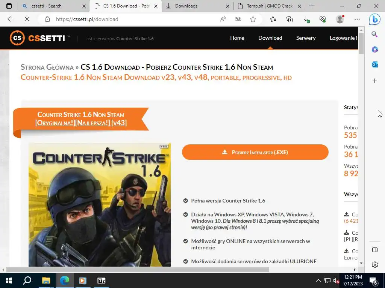Open Outlook sidebar icon

(374, 64)
